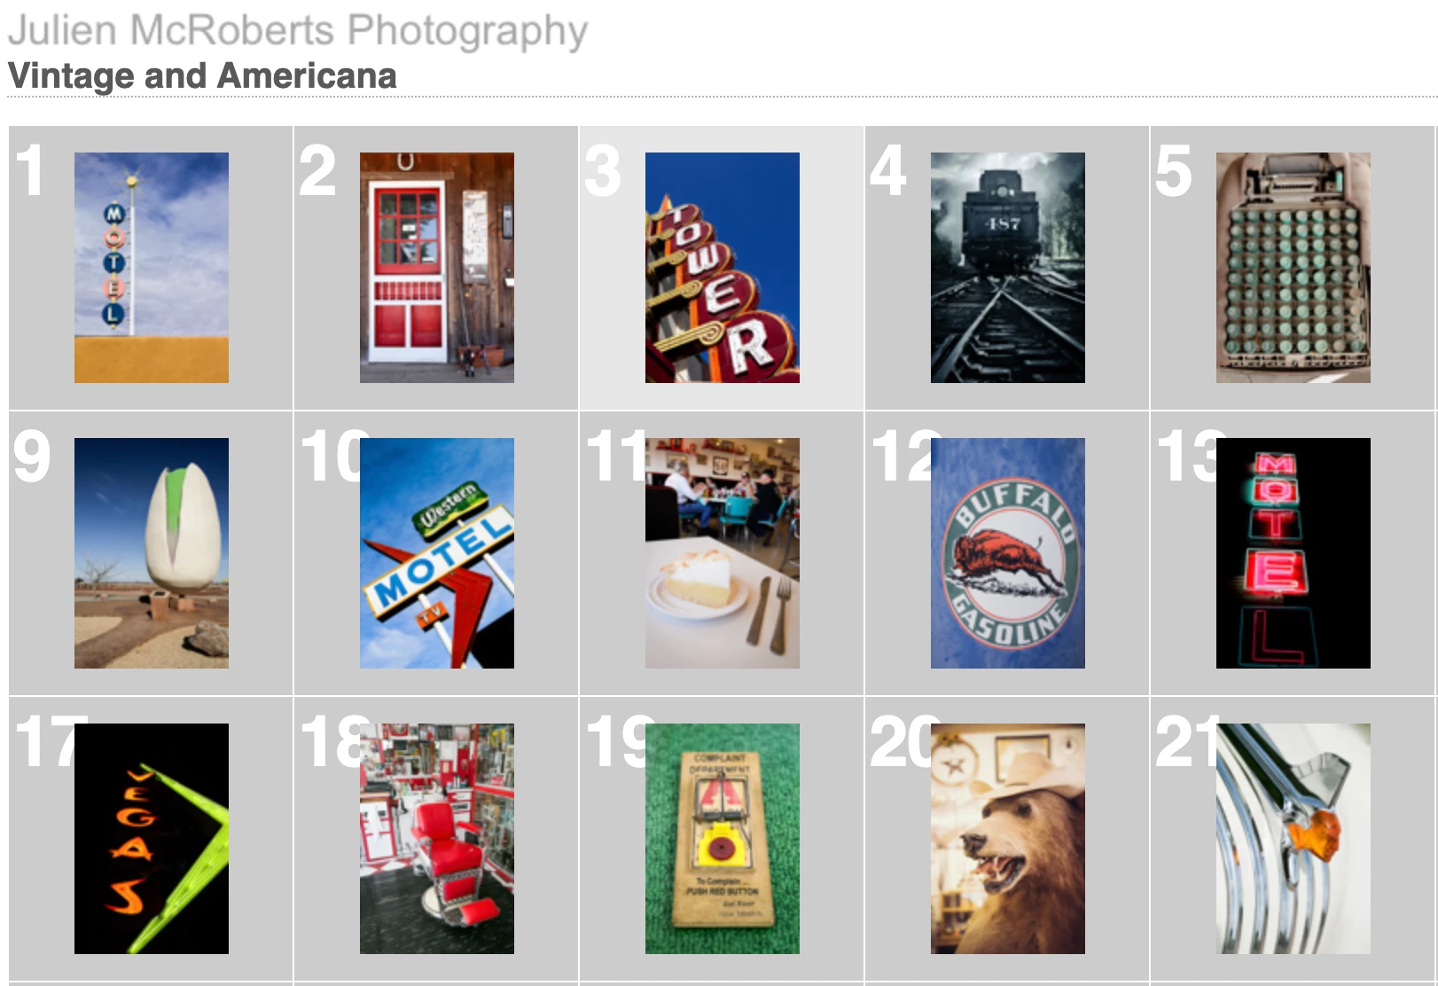Image resolution: width=1438 pixels, height=986 pixels.
Task: Select the giant pistachio sculpture photo
Action: pos(152,553)
